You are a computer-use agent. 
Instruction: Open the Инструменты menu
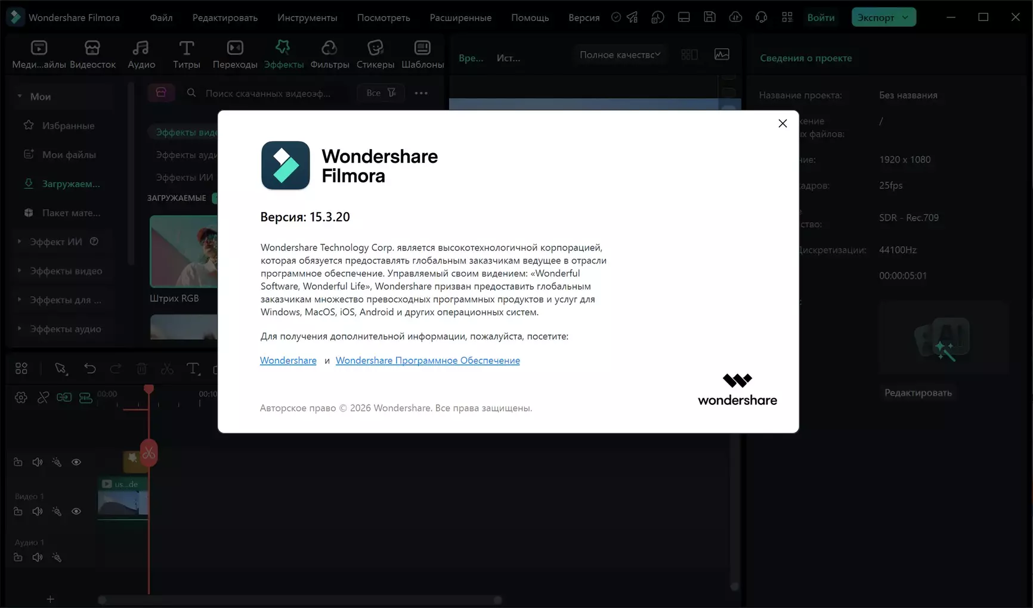(x=307, y=17)
